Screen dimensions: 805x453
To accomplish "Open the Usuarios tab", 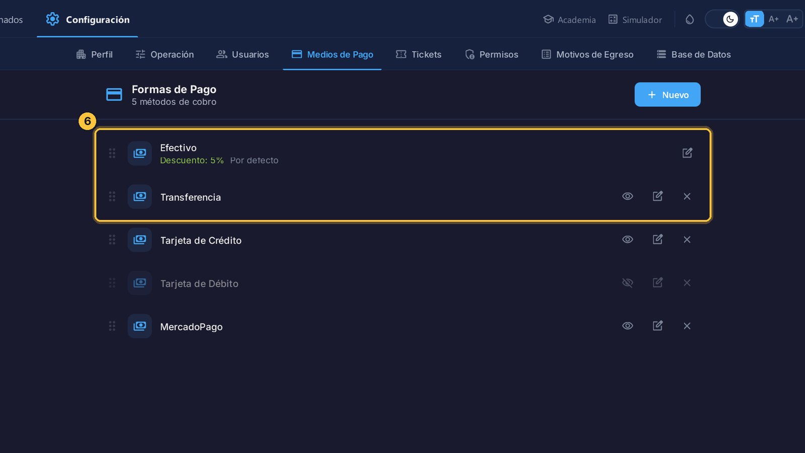I will click(x=243, y=54).
